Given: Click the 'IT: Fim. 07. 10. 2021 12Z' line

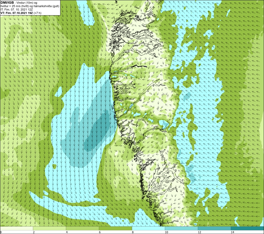Looking at the screenshot, I should (17, 9).
